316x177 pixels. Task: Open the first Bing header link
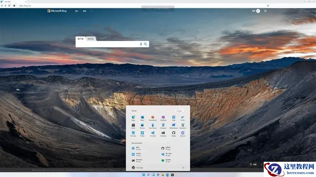pos(77,11)
